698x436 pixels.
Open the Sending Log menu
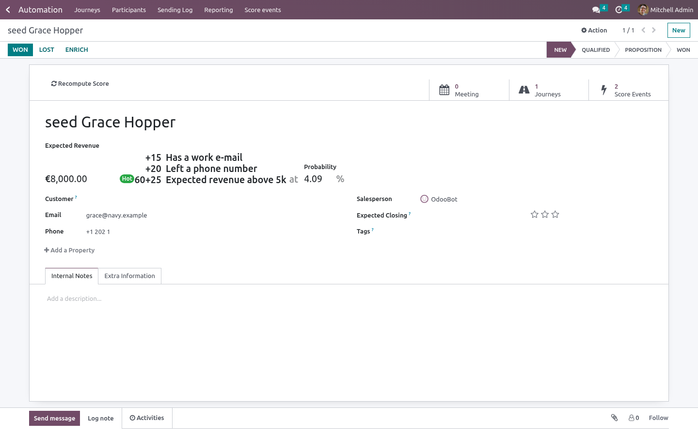tap(175, 10)
